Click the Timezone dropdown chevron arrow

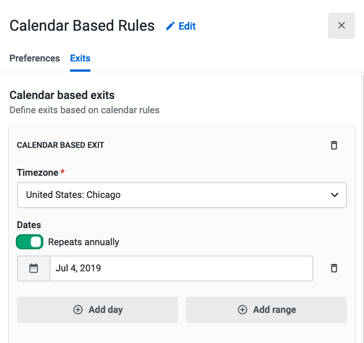click(334, 195)
